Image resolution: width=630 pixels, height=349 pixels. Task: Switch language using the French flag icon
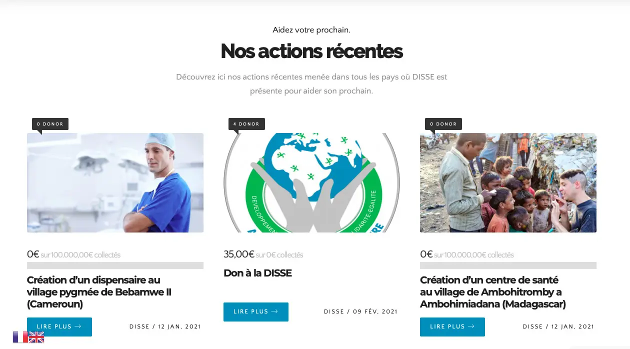click(x=20, y=337)
